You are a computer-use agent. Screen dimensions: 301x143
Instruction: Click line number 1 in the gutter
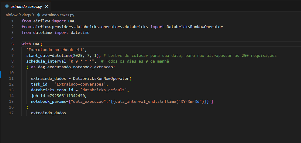[12, 21]
